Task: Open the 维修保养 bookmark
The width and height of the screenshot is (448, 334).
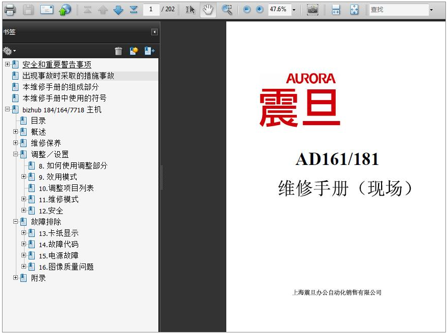Action: [x=46, y=143]
